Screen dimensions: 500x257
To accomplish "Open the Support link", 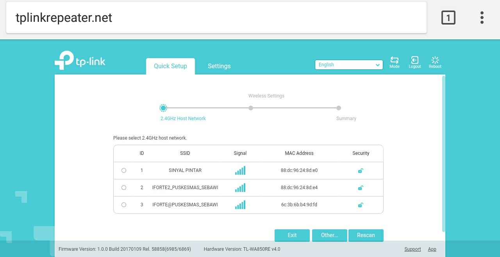I will tap(412, 249).
